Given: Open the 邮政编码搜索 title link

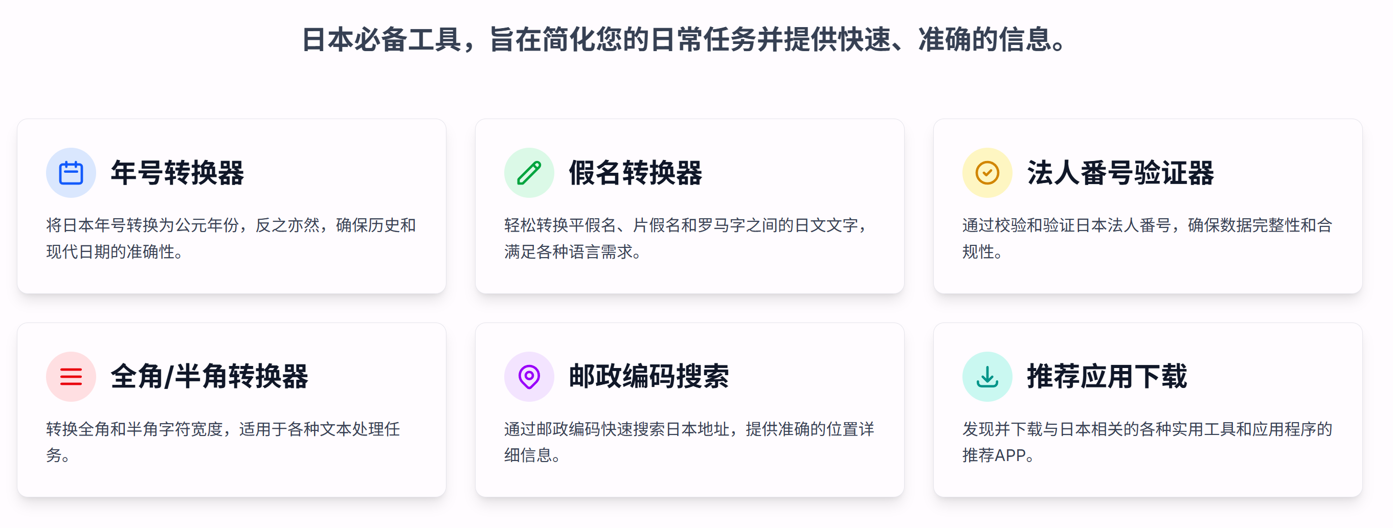Looking at the screenshot, I should [649, 377].
